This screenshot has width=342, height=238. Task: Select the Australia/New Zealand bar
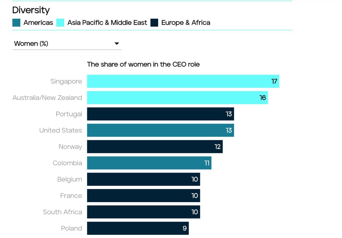pos(177,98)
